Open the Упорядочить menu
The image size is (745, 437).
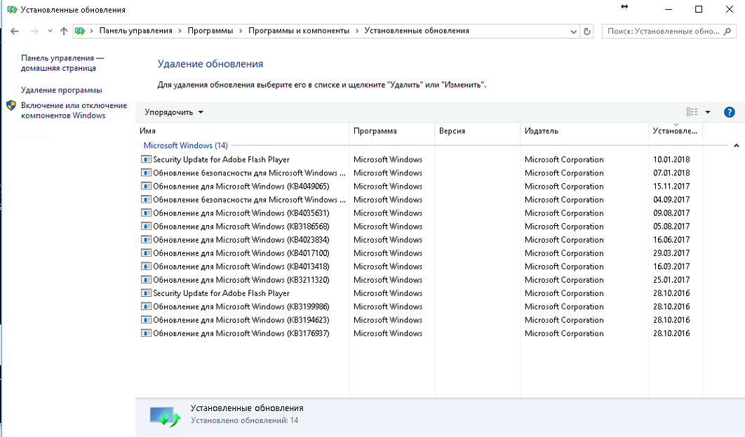click(x=174, y=112)
